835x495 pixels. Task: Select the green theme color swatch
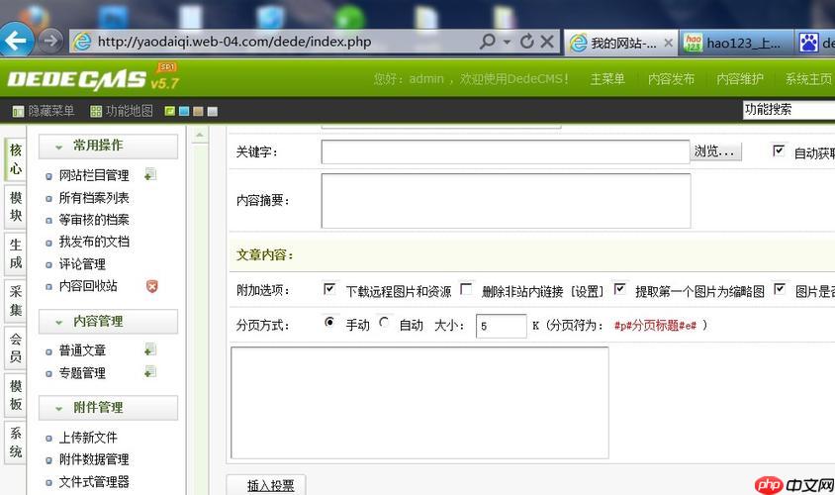[x=170, y=111]
